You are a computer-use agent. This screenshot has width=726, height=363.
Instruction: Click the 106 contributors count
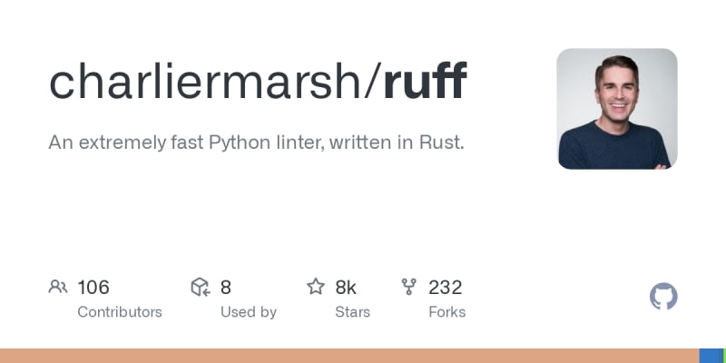coord(93,288)
